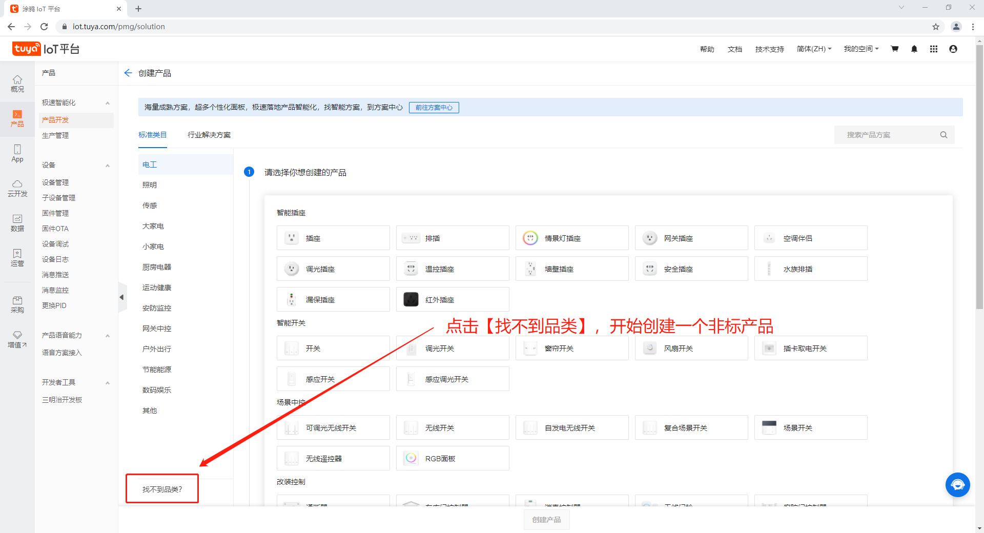Image resolution: width=984 pixels, height=533 pixels.
Task: Open the 我的空间 dropdown menu
Action: click(861, 49)
